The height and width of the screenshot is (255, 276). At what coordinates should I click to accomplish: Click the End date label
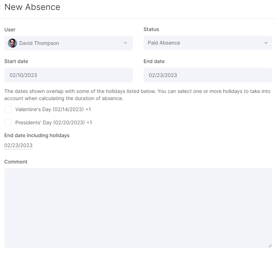point(154,61)
